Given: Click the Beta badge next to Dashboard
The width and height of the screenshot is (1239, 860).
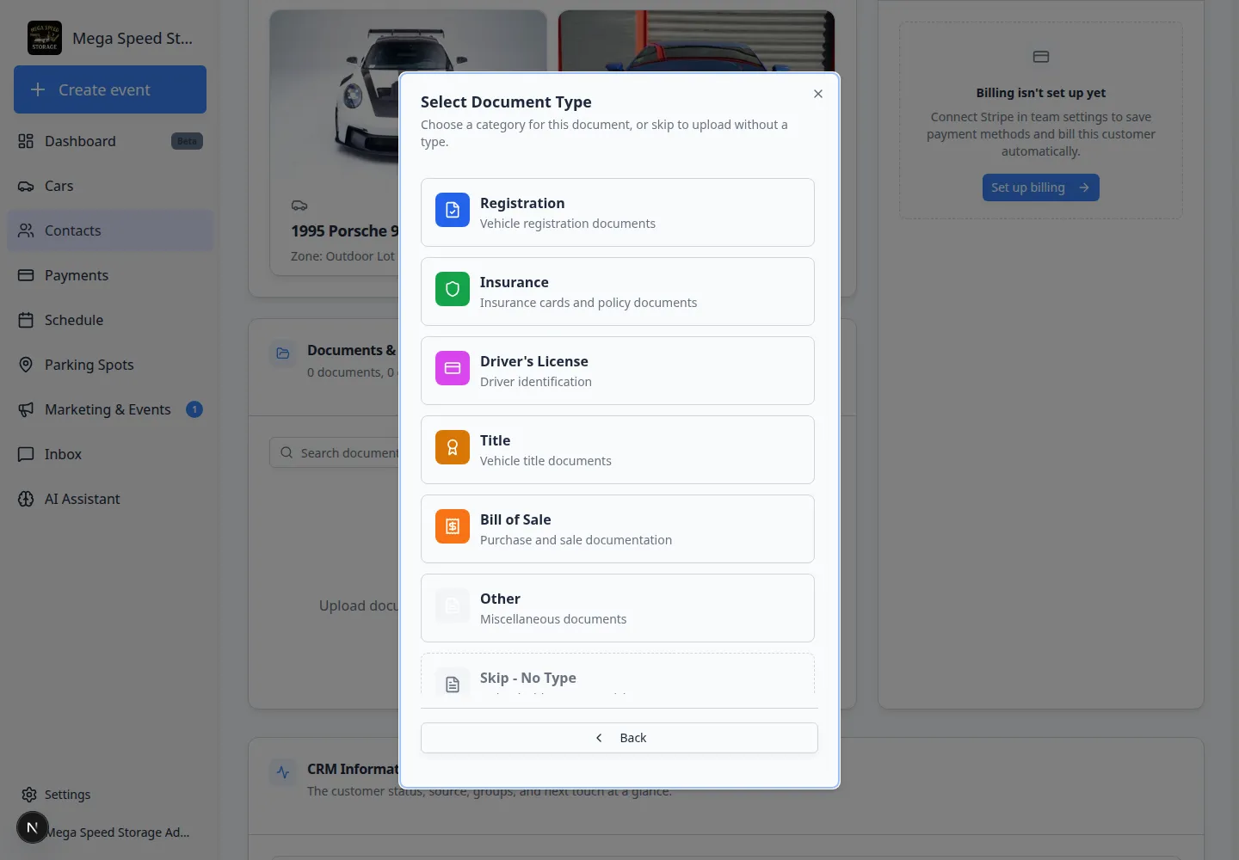Looking at the screenshot, I should [x=187, y=141].
